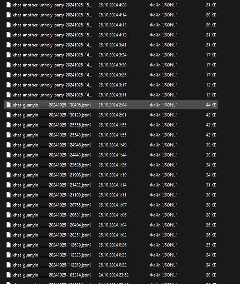Click file icon of guanyin 20241025-130129.jsonl
Viewport: 240px width, 284px height.
(x=9, y=115)
